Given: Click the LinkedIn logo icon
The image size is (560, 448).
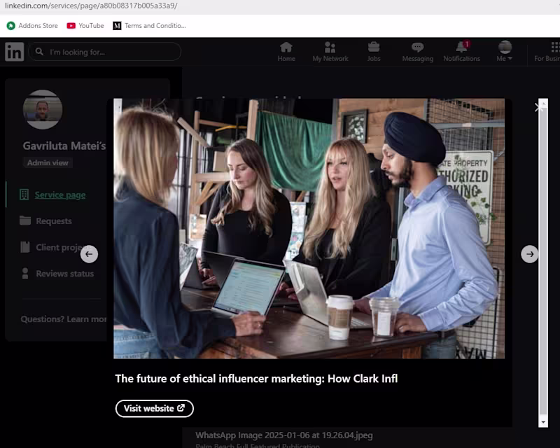Looking at the screenshot, I should [x=14, y=52].
